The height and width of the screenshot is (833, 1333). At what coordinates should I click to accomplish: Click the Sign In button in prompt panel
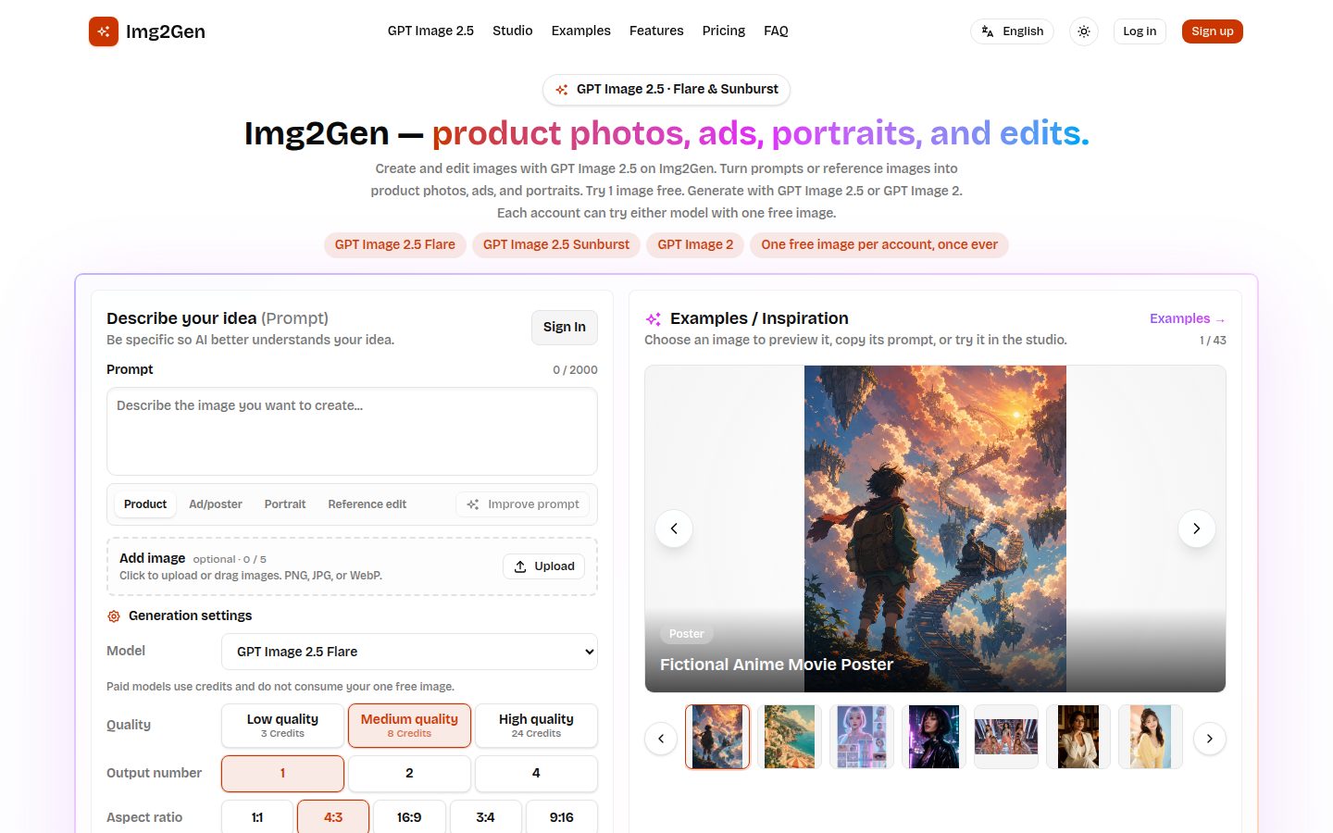(x=565, y=327)
